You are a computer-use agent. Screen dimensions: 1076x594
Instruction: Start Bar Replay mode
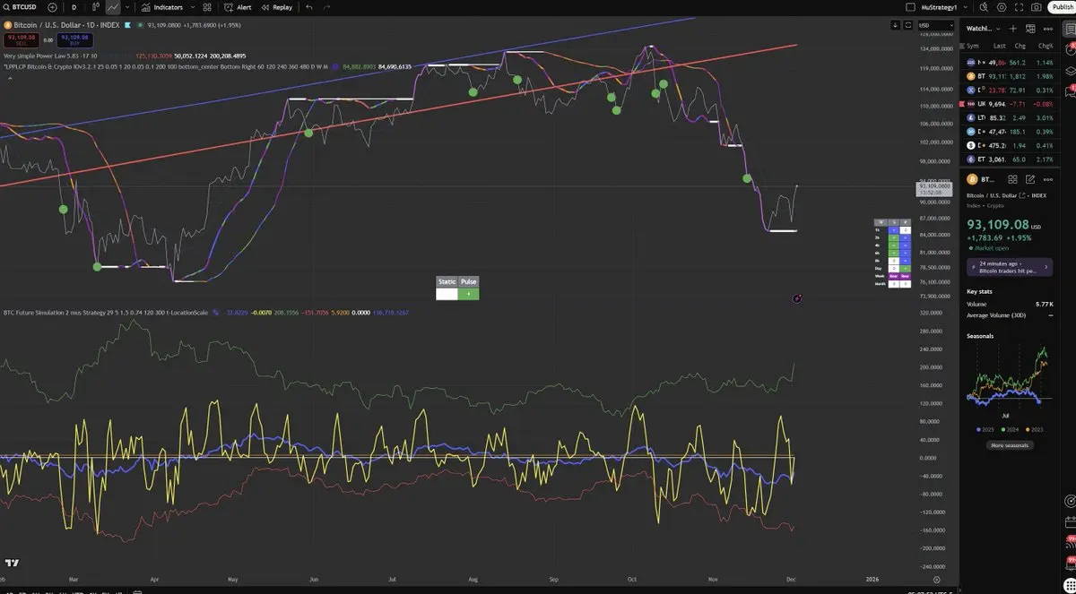(276, 6)
